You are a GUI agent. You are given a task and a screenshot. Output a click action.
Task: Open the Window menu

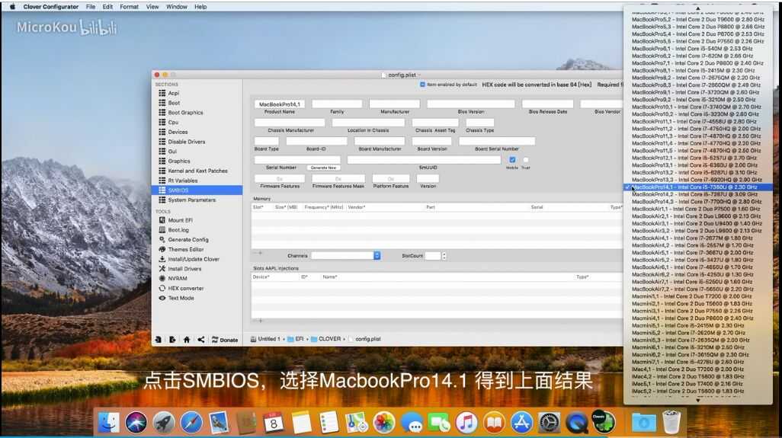[177, 7]
